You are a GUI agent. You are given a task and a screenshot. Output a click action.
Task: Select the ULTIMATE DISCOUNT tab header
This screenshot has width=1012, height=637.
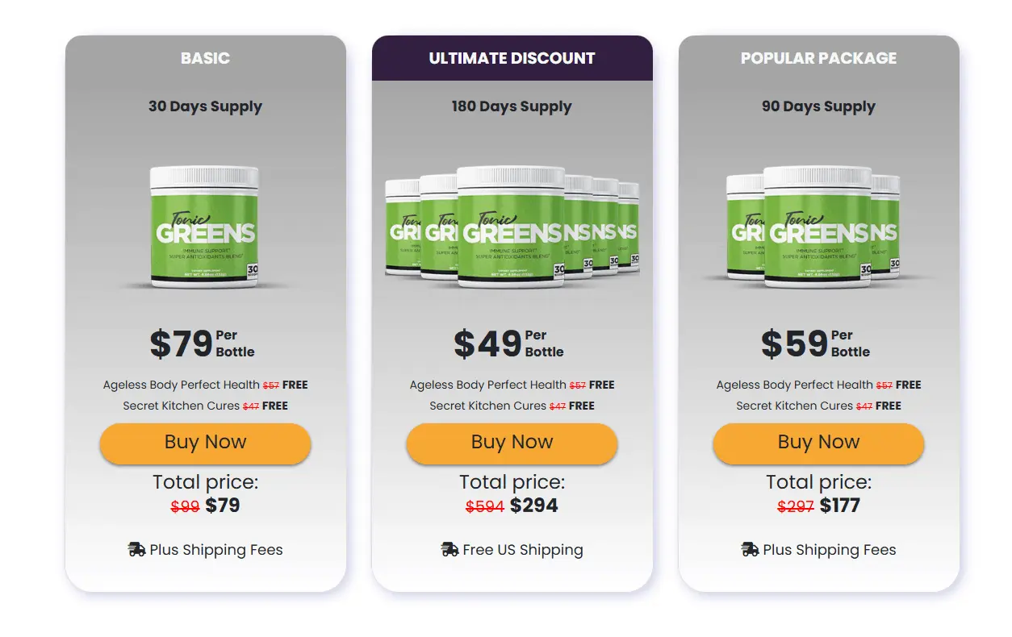click(511, 57)
